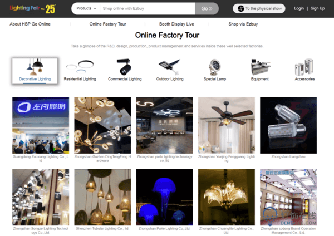The height and width of the screenshot is (236, 334).
Task: Choose the Accessories category icon
Action: click(x=304, y=67)
